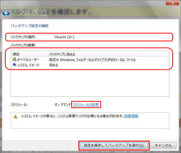Click the キャンセル button

tap(163, 145)
